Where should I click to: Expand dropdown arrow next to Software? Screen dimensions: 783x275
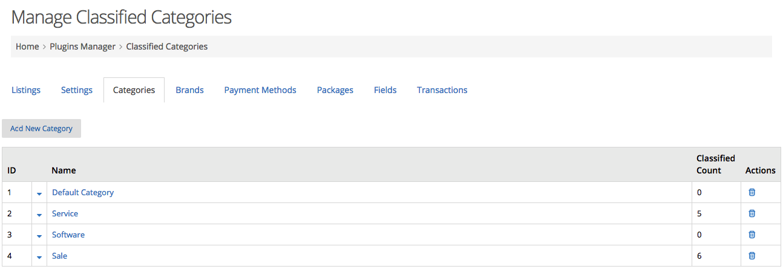click(39, 236)
